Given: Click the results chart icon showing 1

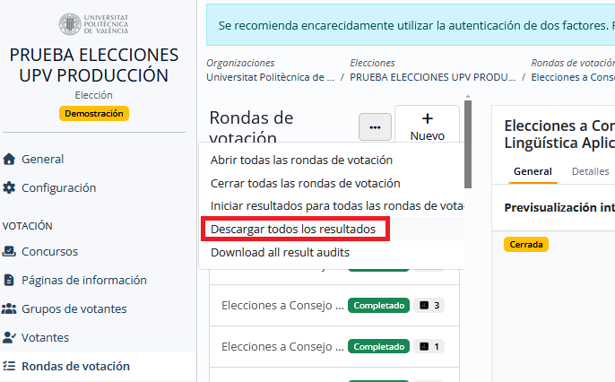Looking at the screenshot, I should tap(424, 346).
